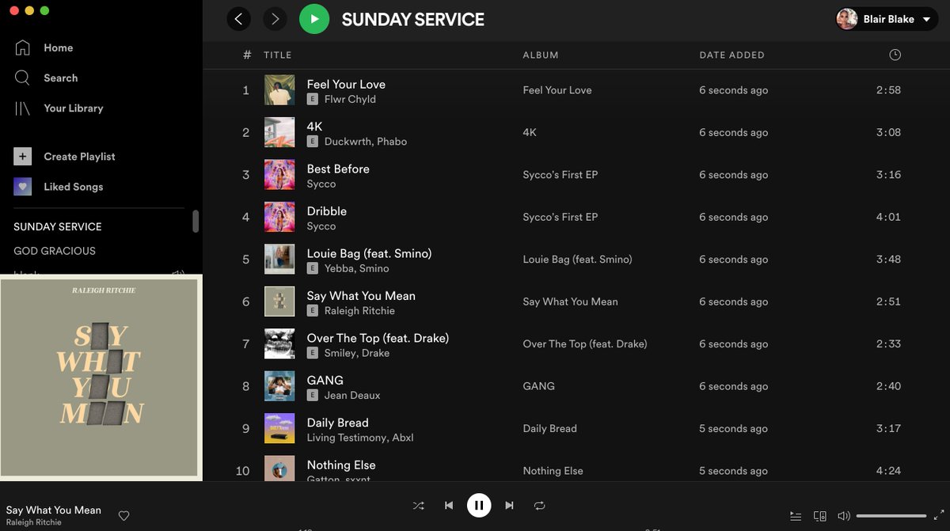950x531 pixels.
Task: Like the playing song with the heart icon
Action: (x=123, y=516)
